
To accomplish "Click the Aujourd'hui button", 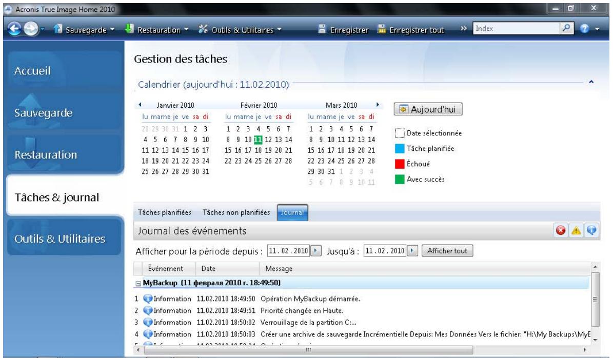I will point(428,109).
